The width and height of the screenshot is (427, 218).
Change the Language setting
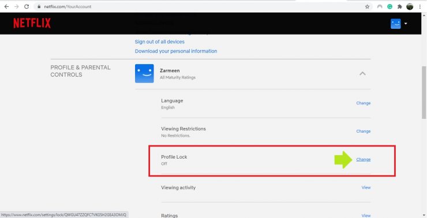[x=364, y=103]
